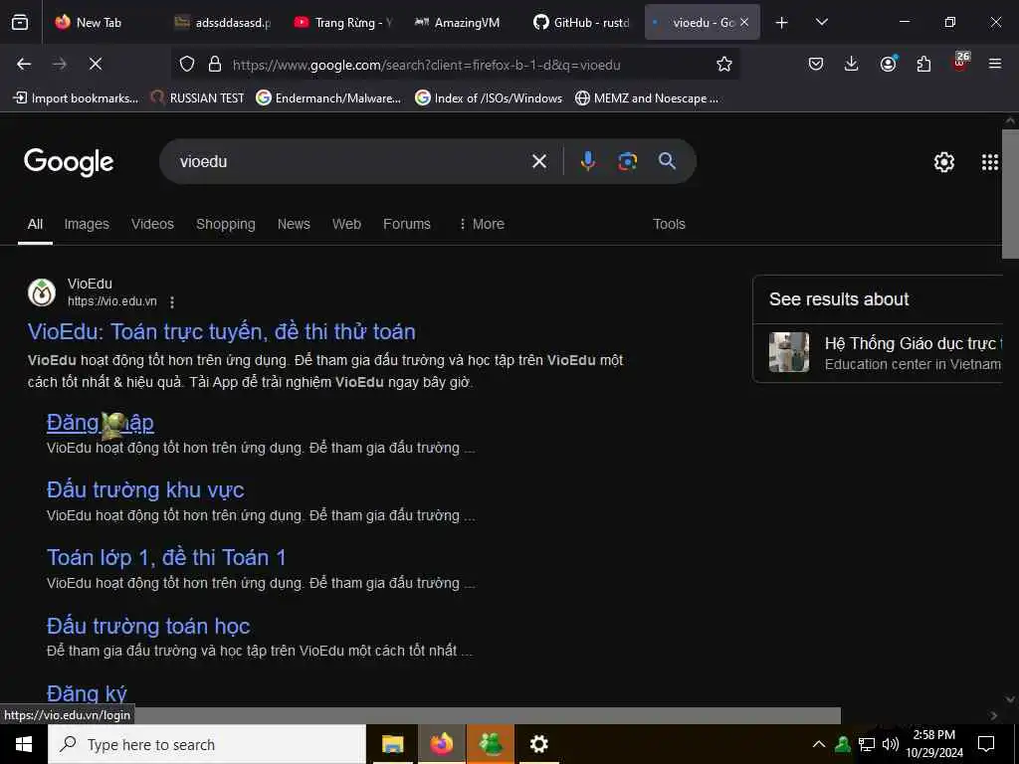Image resolution: width=1019 pixels, height=764 pixels.
Task: Show hidden system tray icons
Action: point(819,744)
